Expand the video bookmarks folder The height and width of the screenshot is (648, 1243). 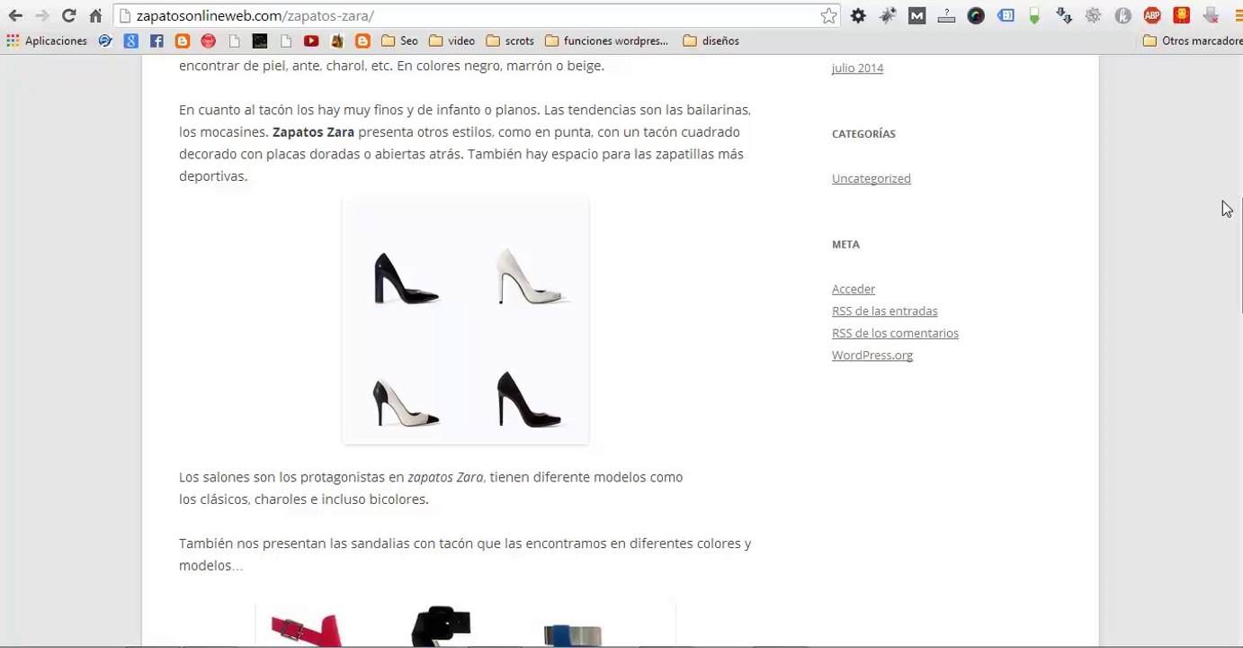[x=452, y=40]
